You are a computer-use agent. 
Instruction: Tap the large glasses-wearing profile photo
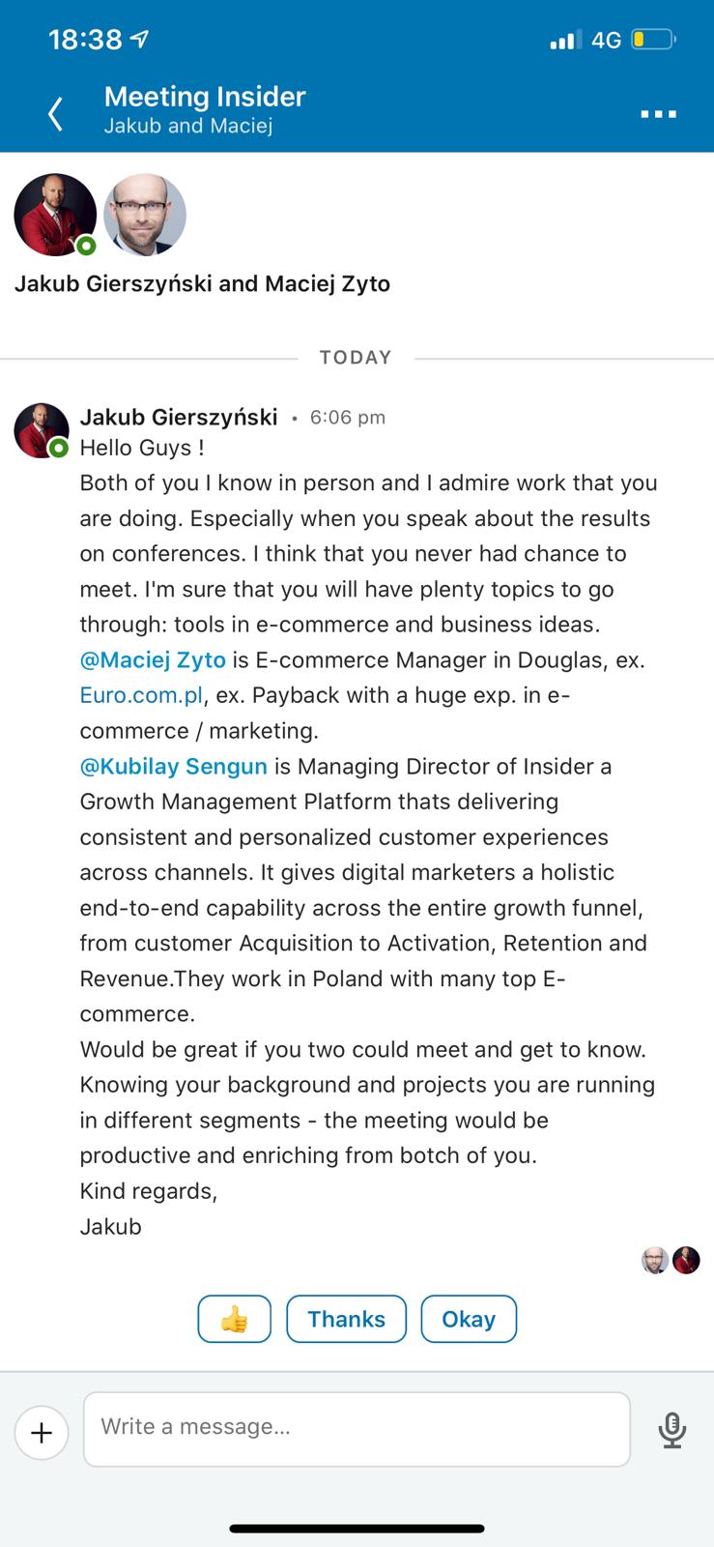click(145, 215)
